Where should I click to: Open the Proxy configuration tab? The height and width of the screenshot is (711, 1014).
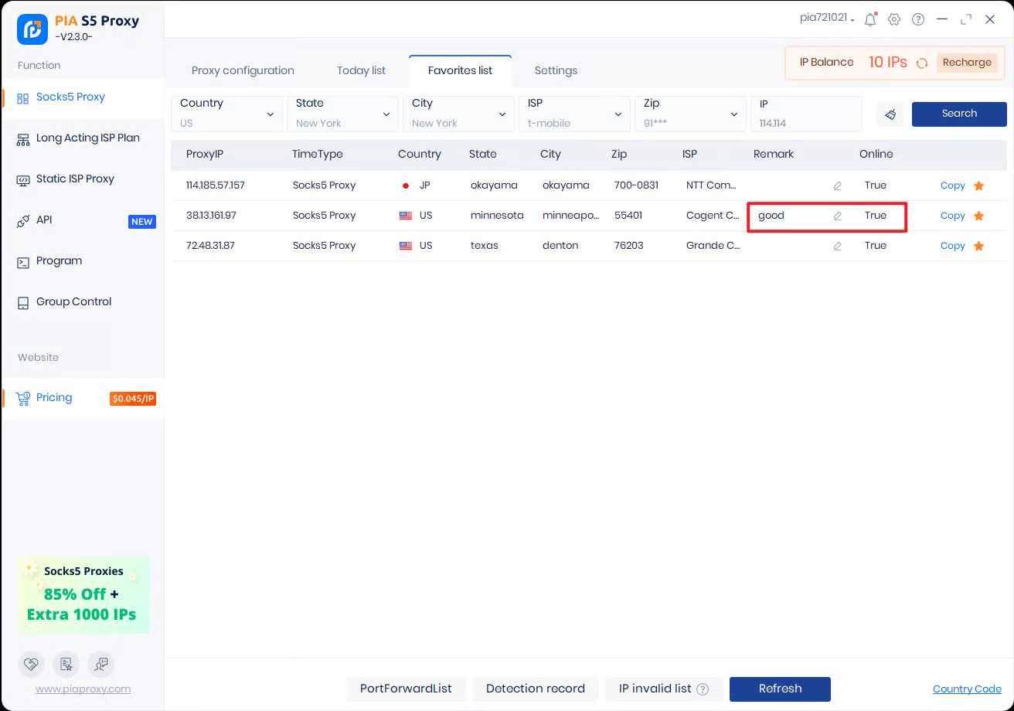tap(243, 70)
